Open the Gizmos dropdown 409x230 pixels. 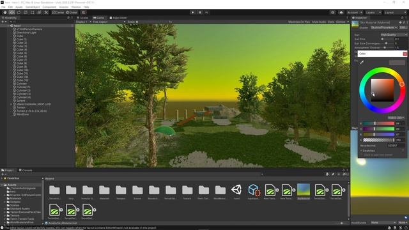(x=343, y=22)
